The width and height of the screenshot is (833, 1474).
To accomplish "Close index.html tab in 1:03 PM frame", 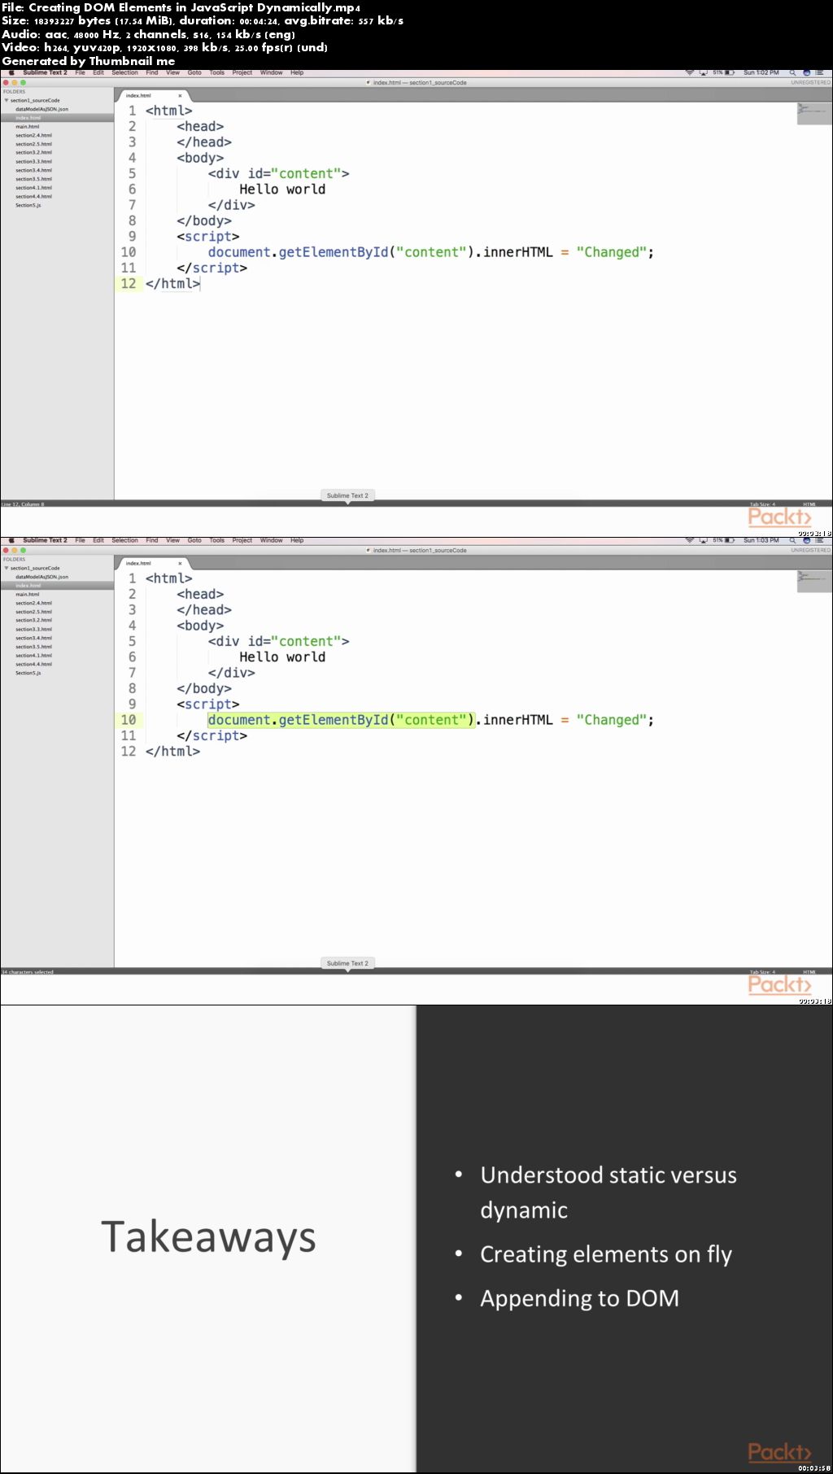I will pyautogui.click(x=180, y=564).
